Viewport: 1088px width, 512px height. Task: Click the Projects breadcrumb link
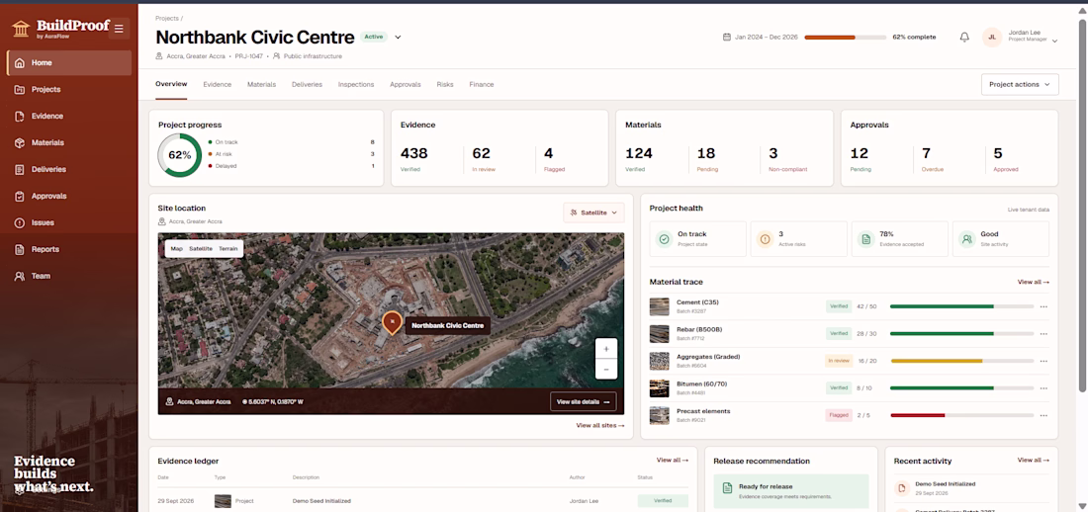point(167,18)
